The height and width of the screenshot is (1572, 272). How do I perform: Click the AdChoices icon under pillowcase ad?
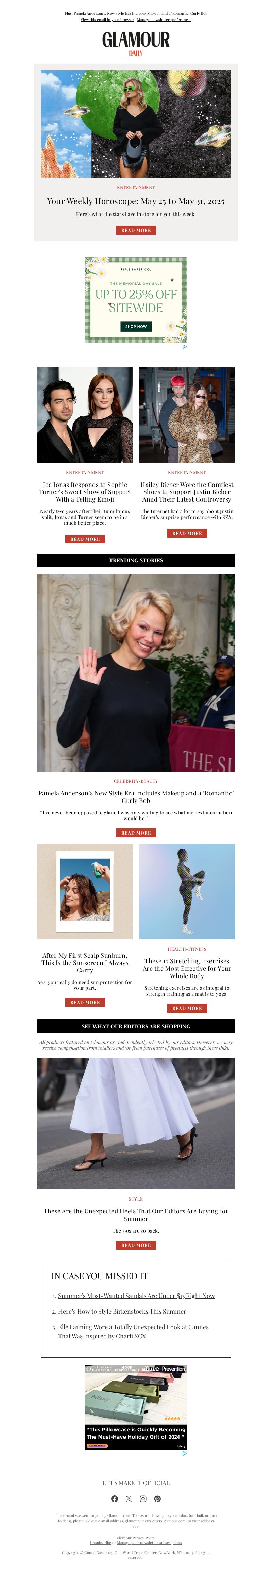(184, 1453)
